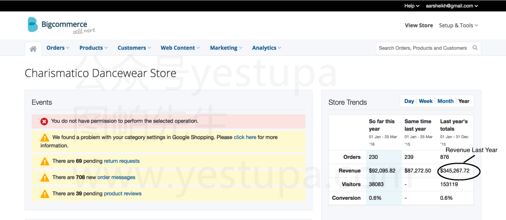Focus the Search Orders, Products and Customers field
506x220 pixels.
[428, 48]
